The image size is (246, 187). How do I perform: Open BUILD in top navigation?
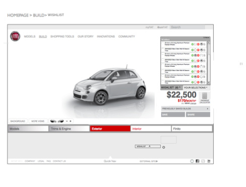point(43,36)
